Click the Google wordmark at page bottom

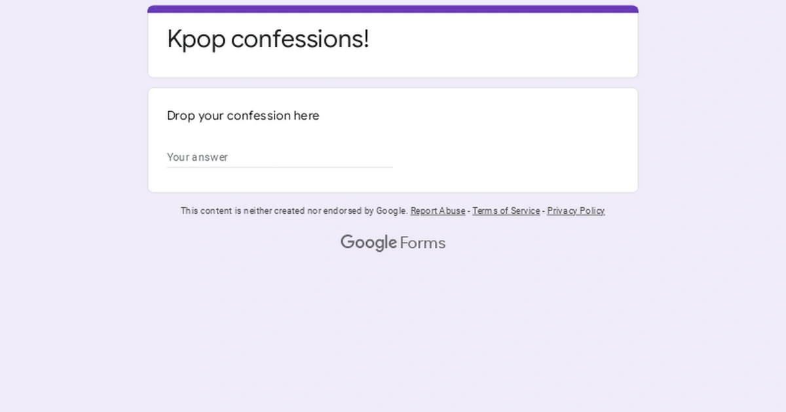[369, 243]
